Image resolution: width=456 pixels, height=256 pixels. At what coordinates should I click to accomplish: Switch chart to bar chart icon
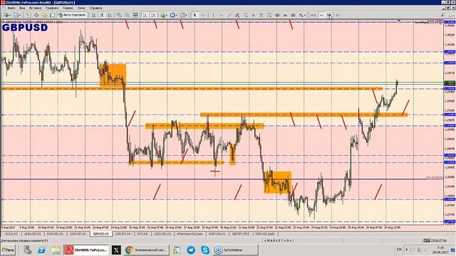(93, 15)
